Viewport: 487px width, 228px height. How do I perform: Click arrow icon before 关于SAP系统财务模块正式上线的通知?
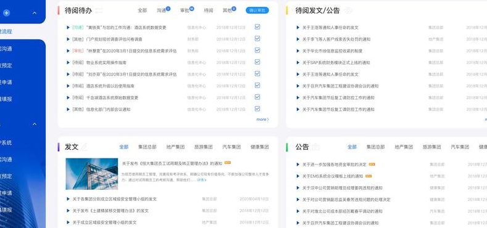pyautogui.click(x=298, y=62)
